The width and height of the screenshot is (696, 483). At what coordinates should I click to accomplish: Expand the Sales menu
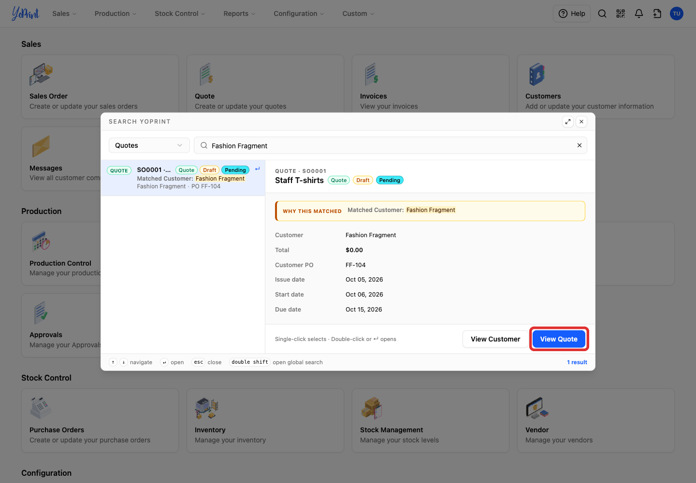(64, 14)
